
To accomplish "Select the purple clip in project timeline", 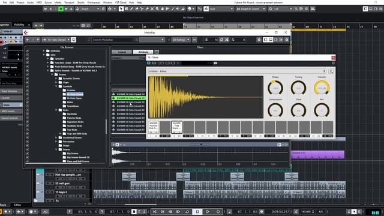I will [x=318, y=155].
